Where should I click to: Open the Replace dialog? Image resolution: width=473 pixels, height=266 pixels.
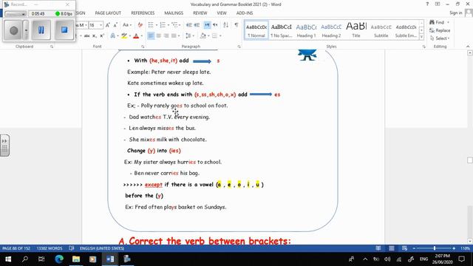[x=440, y=30]
